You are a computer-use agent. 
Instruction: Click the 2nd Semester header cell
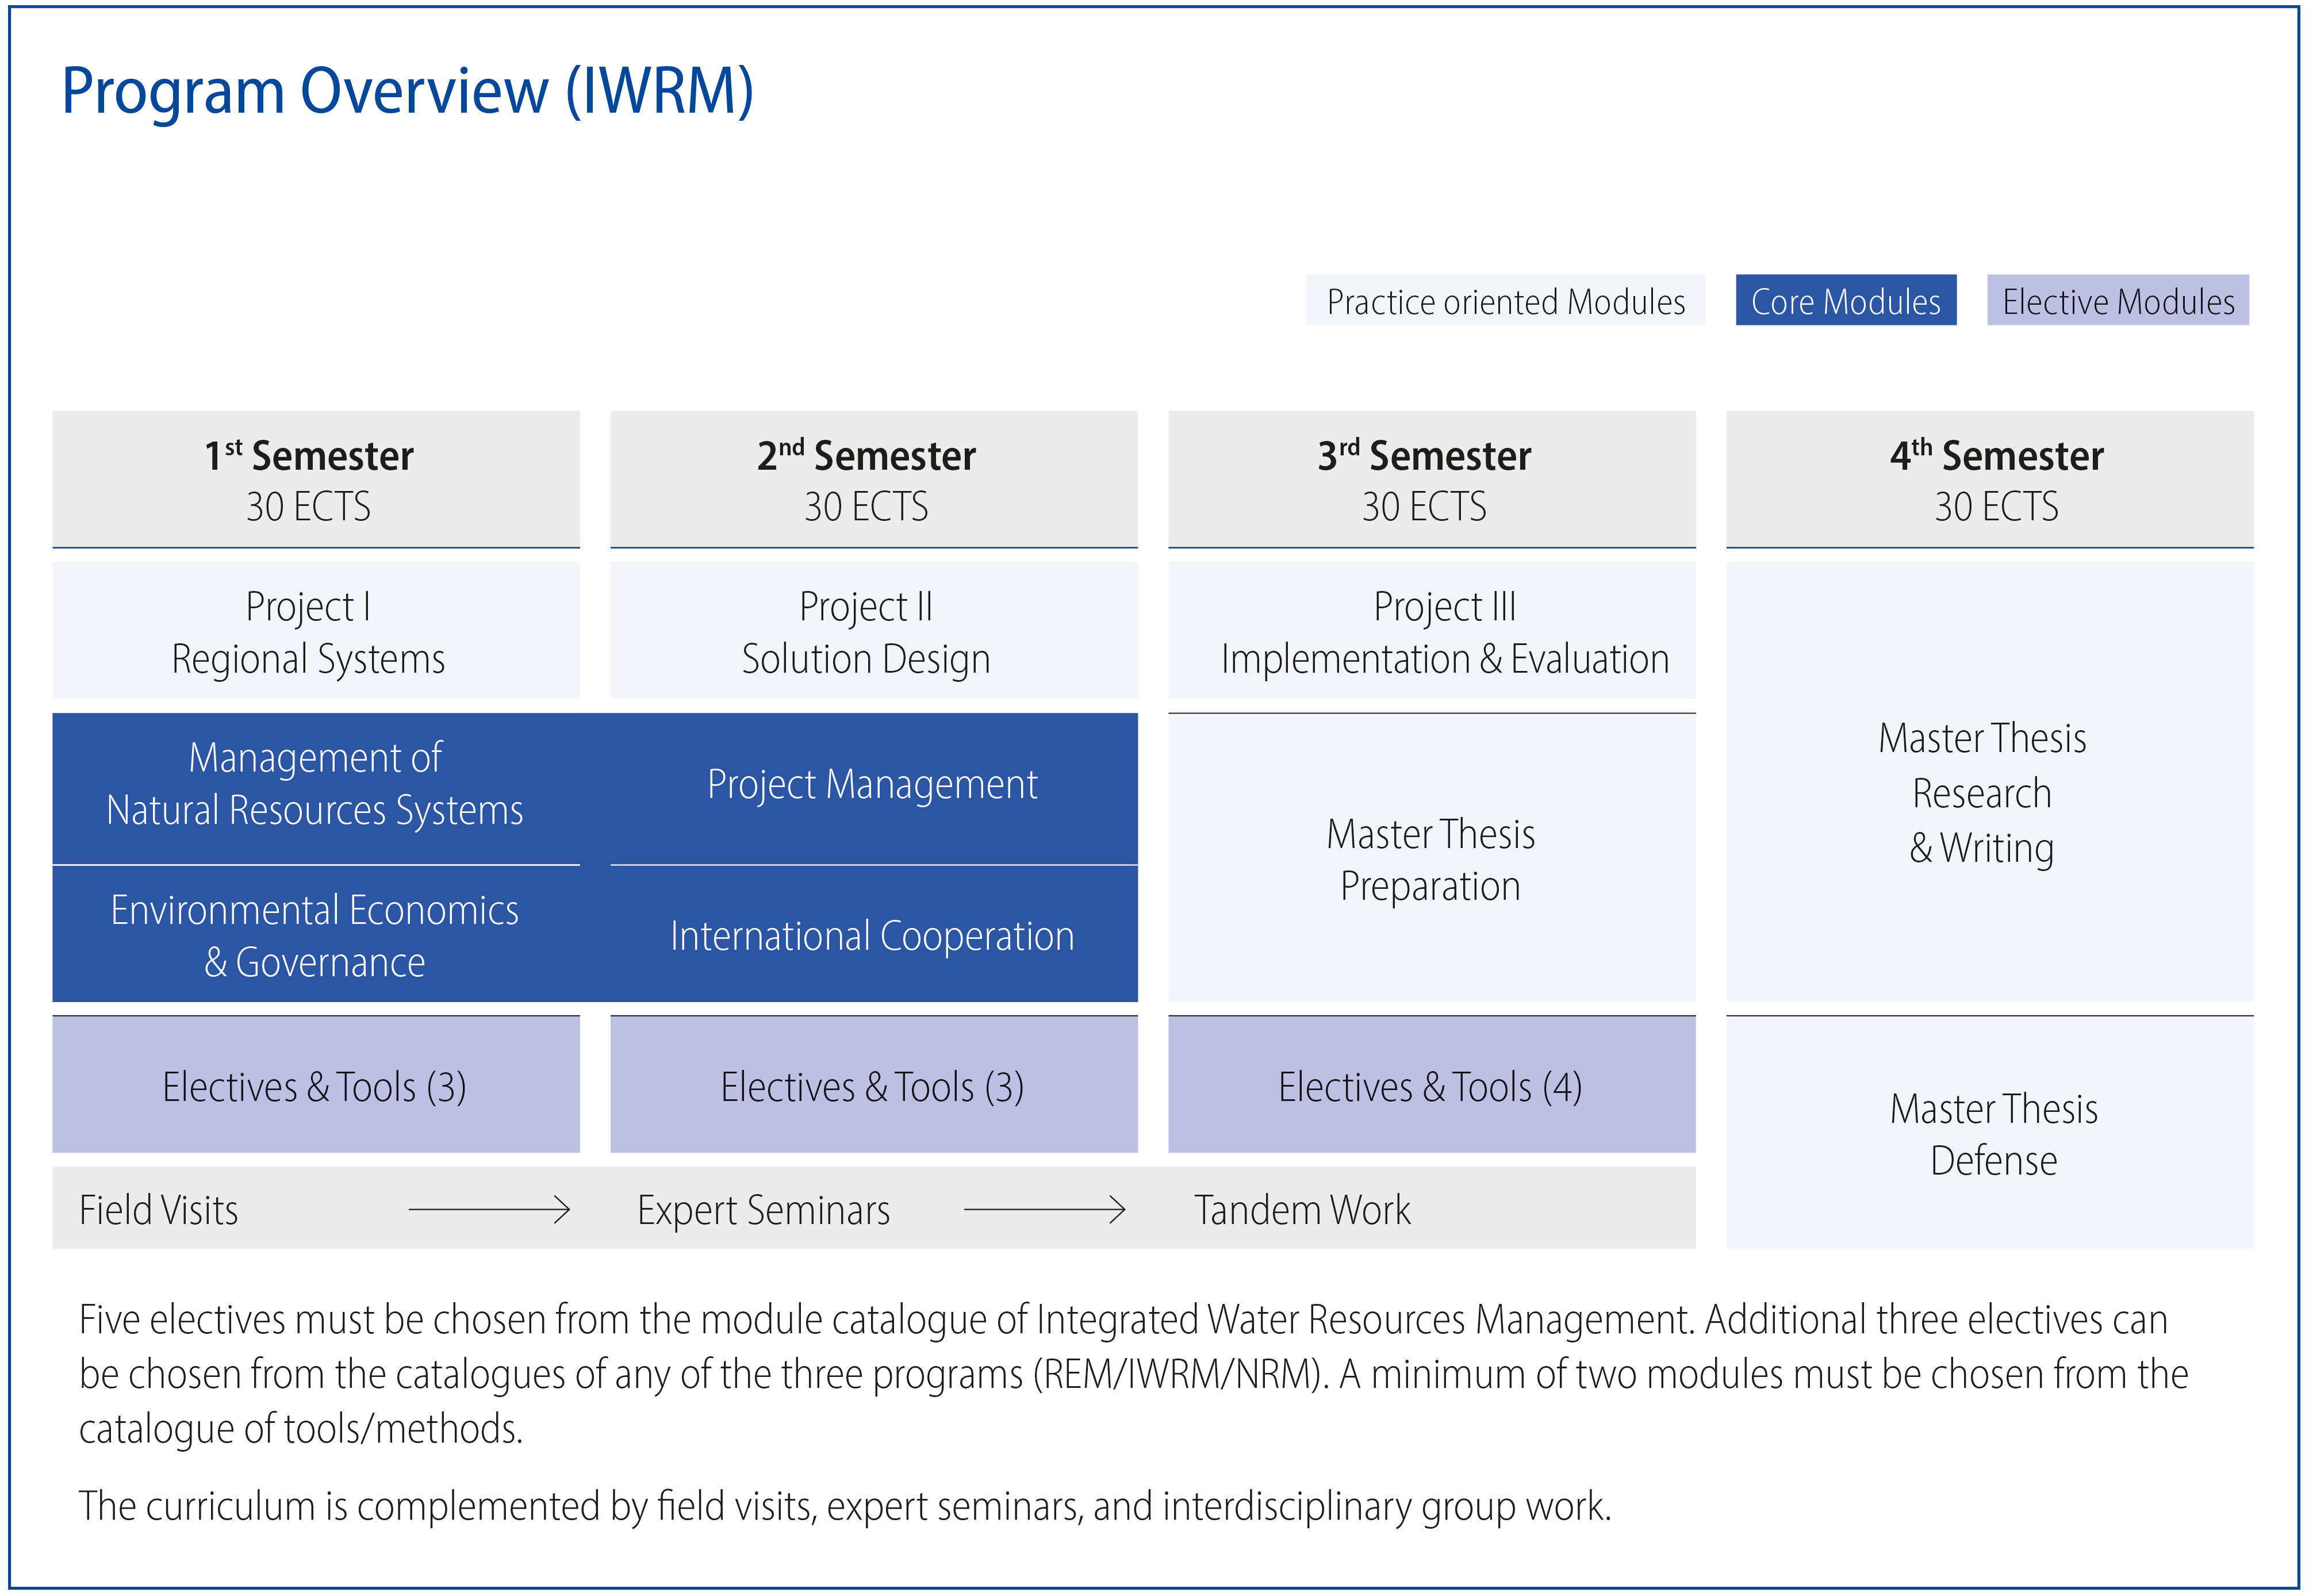[x=874, y=479]
